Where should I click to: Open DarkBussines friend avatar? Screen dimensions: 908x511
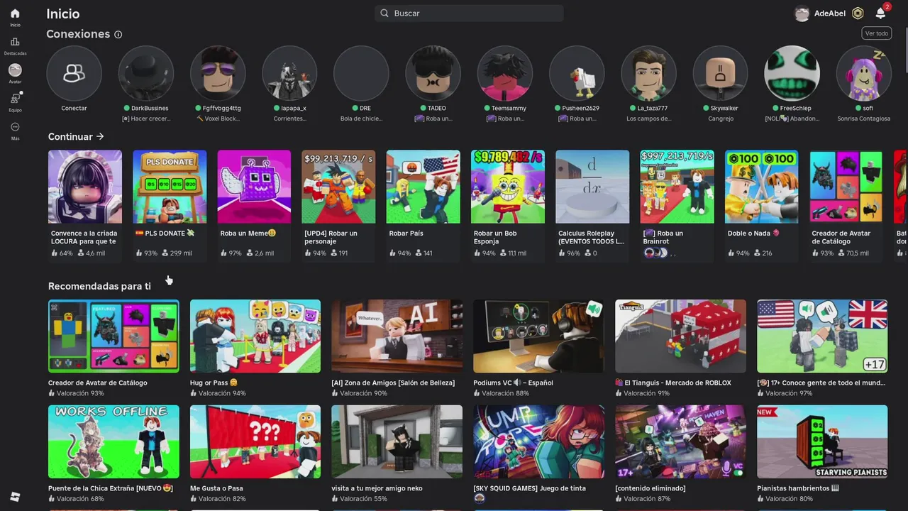[x=146, y=73]
